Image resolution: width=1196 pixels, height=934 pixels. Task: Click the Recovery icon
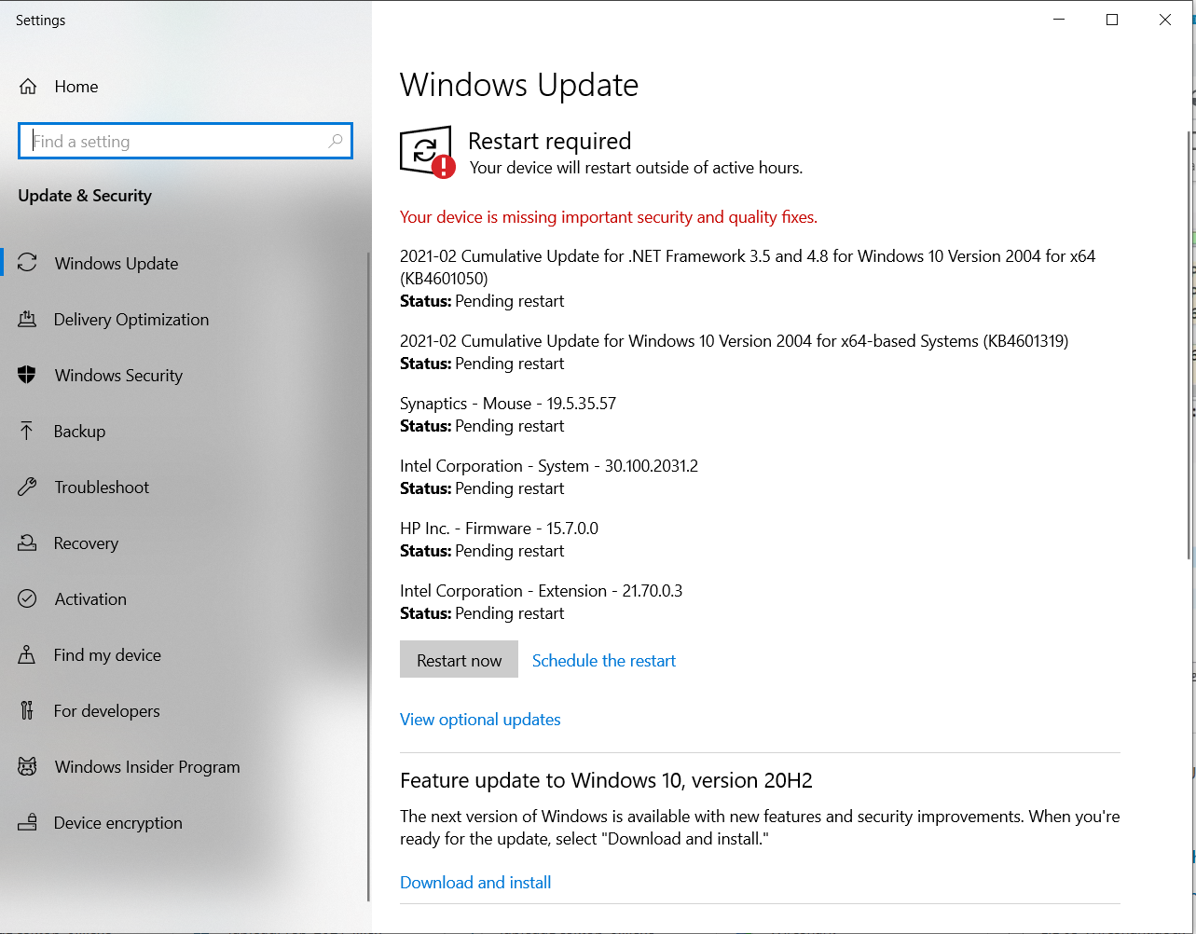[27, 543]
